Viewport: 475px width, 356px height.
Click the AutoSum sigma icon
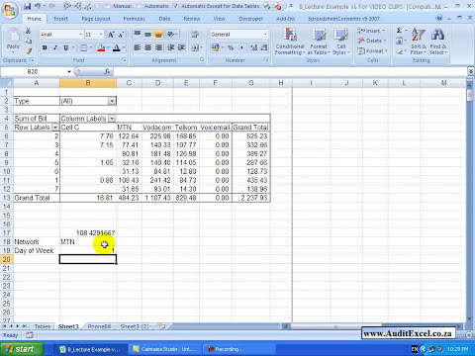click(399, 31)
